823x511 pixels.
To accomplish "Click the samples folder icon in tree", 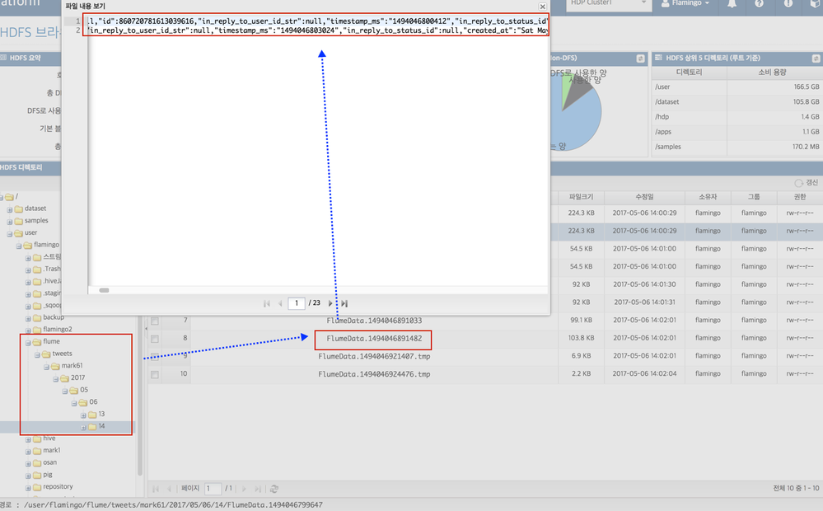I will (19, 221).
